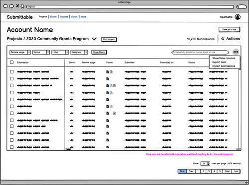Click the browser back arrow
The image size is (249, 185).
point(5,6)
